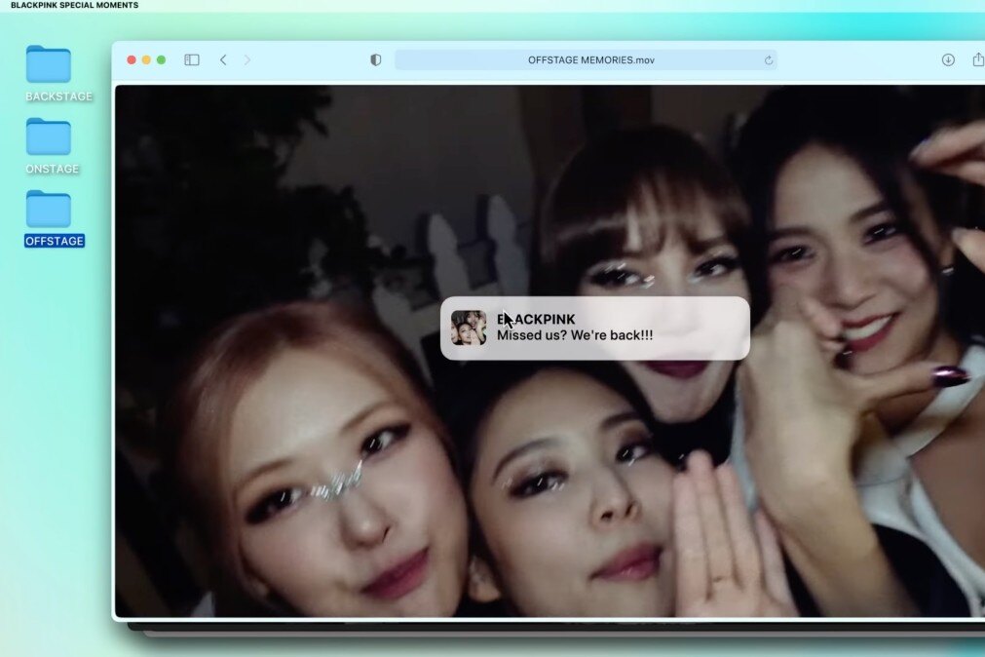Viewport: 985px width, 657px height.
Task: Reload using the refresh icon
Action: [x=769, y=60]
